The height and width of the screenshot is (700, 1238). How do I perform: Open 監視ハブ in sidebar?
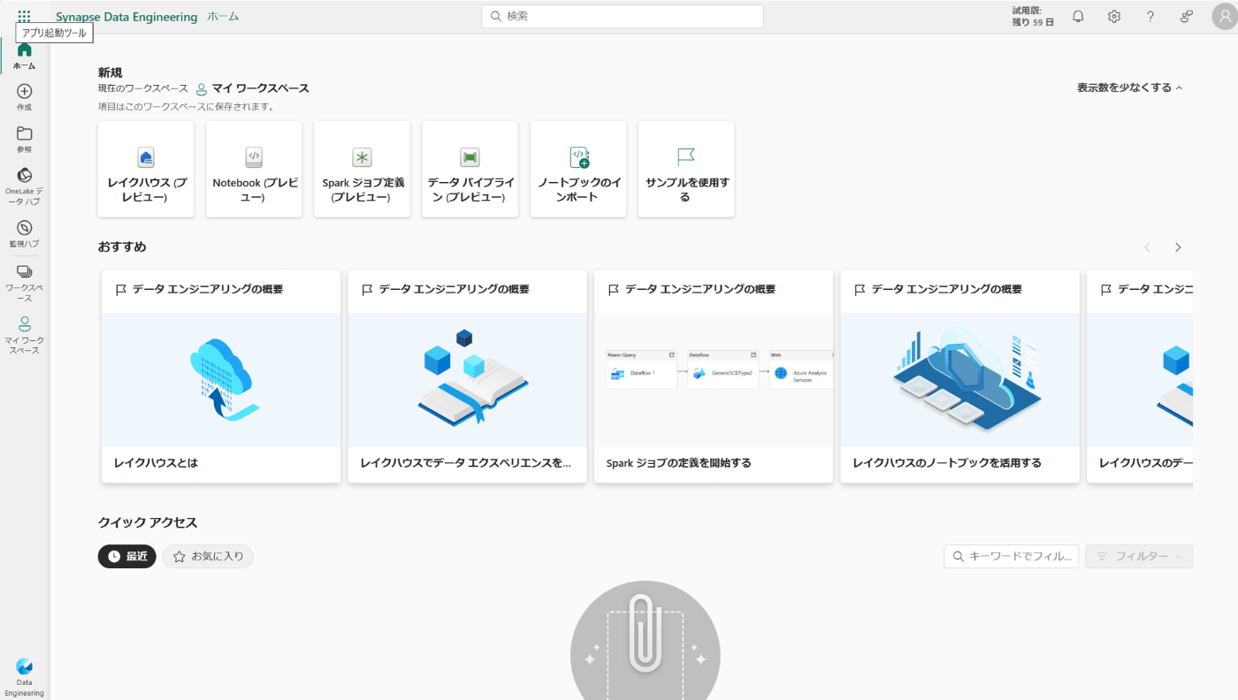(25, 234)
